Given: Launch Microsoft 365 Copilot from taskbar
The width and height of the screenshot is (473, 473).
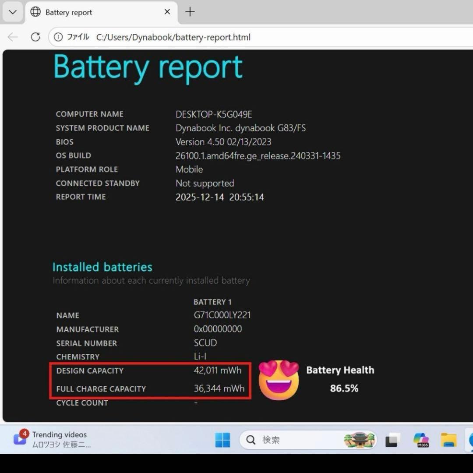Looking at the screenshot, I should click(421, 440).
